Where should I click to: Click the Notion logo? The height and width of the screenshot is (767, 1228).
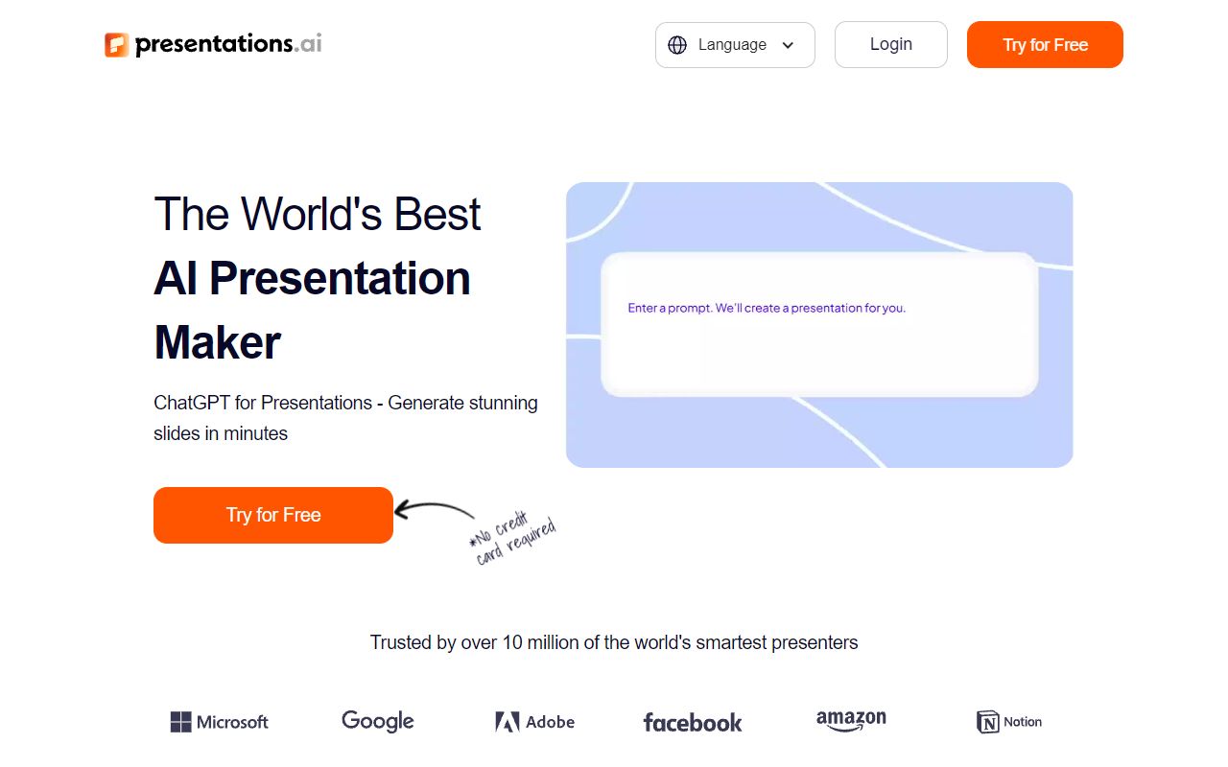(1008, 721)
